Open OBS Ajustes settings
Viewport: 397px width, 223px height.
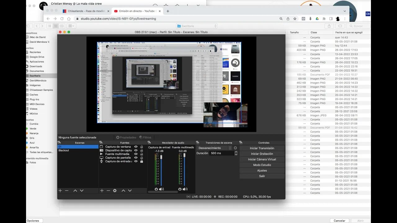click(262, 170)
